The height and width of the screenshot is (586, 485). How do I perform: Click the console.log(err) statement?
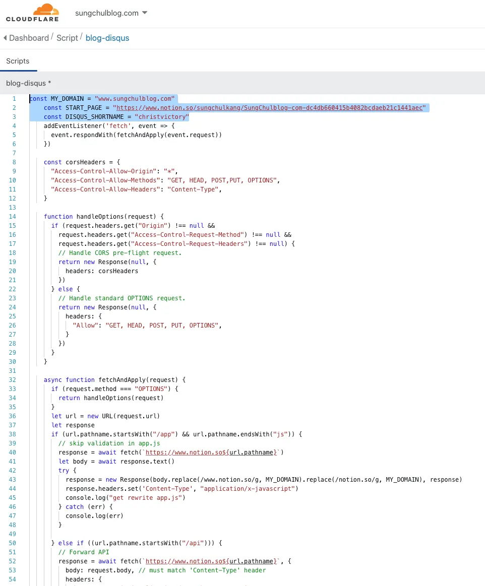(94, 516)
